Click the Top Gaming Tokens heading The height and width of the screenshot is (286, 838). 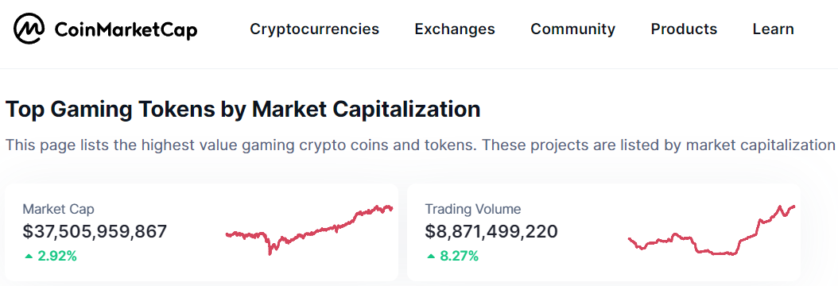pyautogui.click(x=242, y=110)
